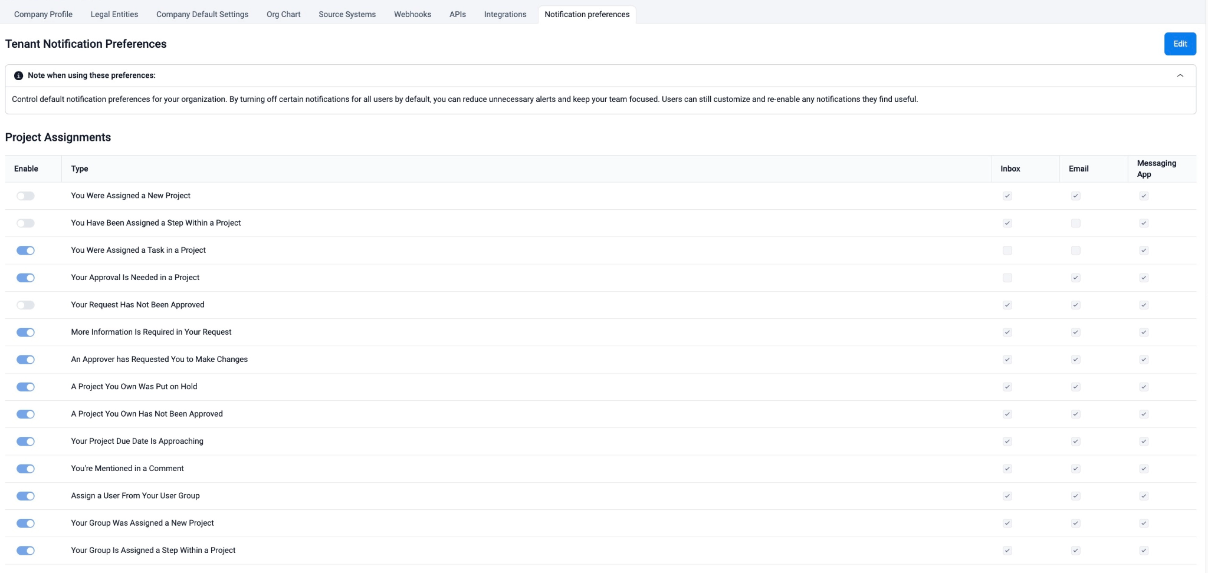Image resolution: width=1208 pixels, height=573 pixels.
Task: Go to the Integrations tab
Action: pyautogui.click(x=505, y=14)
